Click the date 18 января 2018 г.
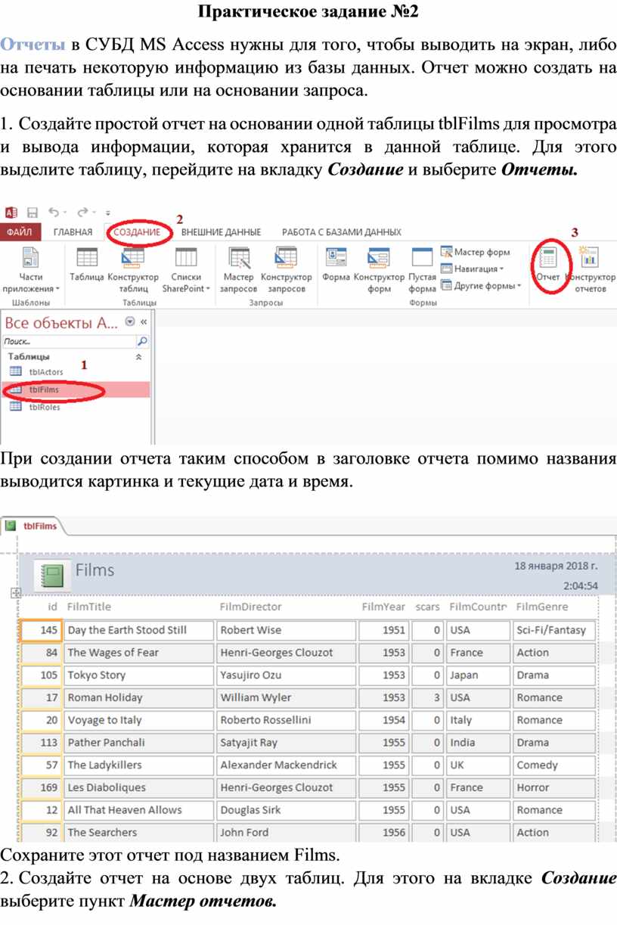Image resolution: width=617 pixels, height=925 pixels. [x=556, y=565]
